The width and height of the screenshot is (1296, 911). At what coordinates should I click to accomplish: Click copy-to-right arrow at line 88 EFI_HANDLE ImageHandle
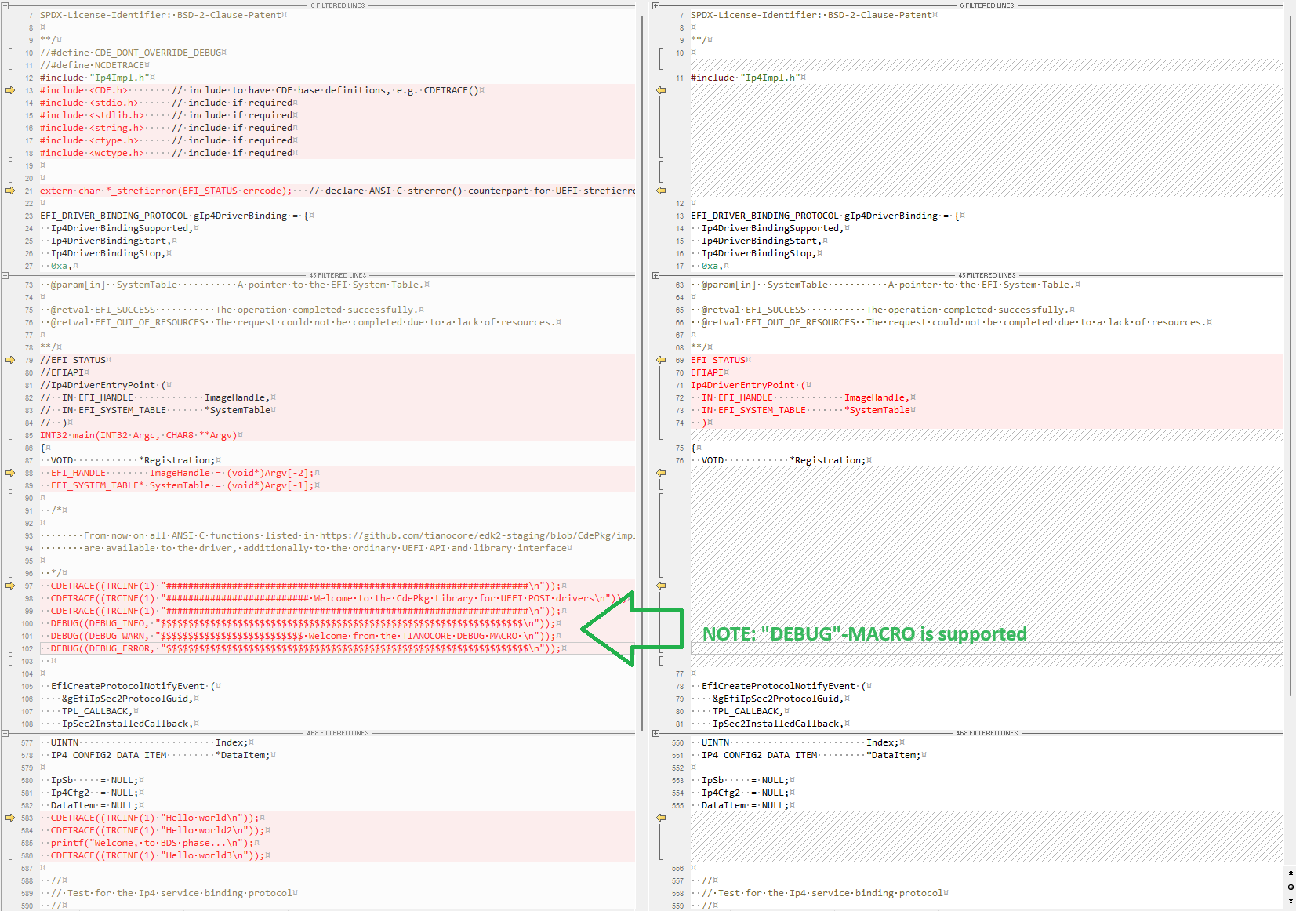10,473
